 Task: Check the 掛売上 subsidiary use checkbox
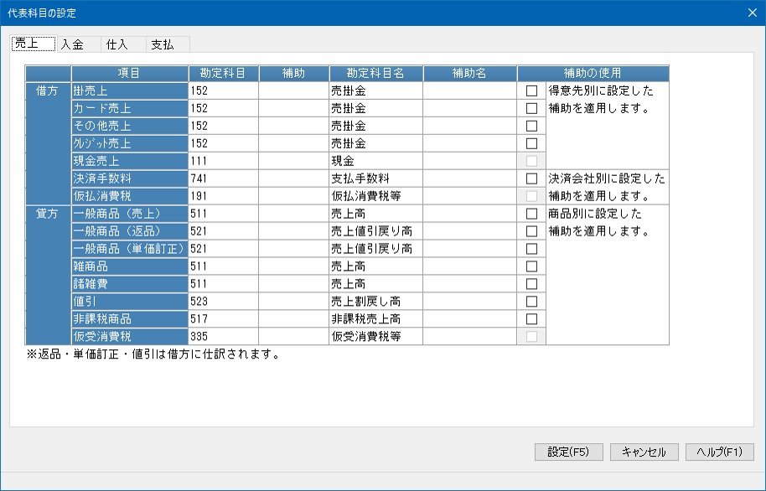(531, 90)
